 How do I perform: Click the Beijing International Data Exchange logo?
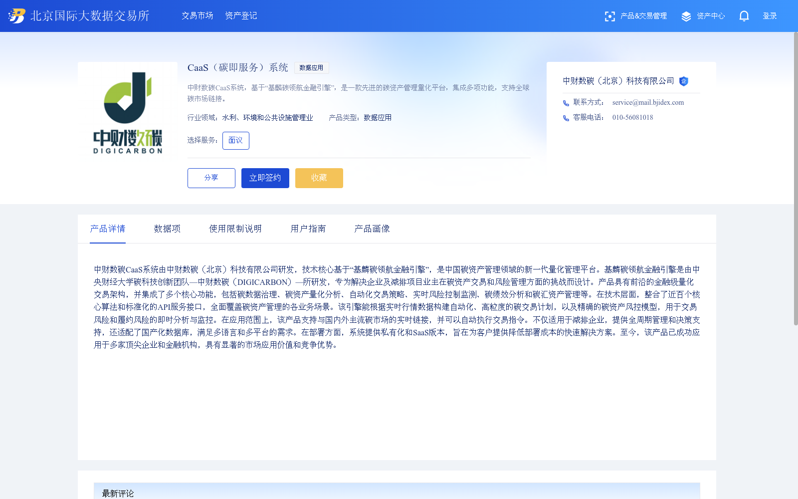[x=17, y=16]
